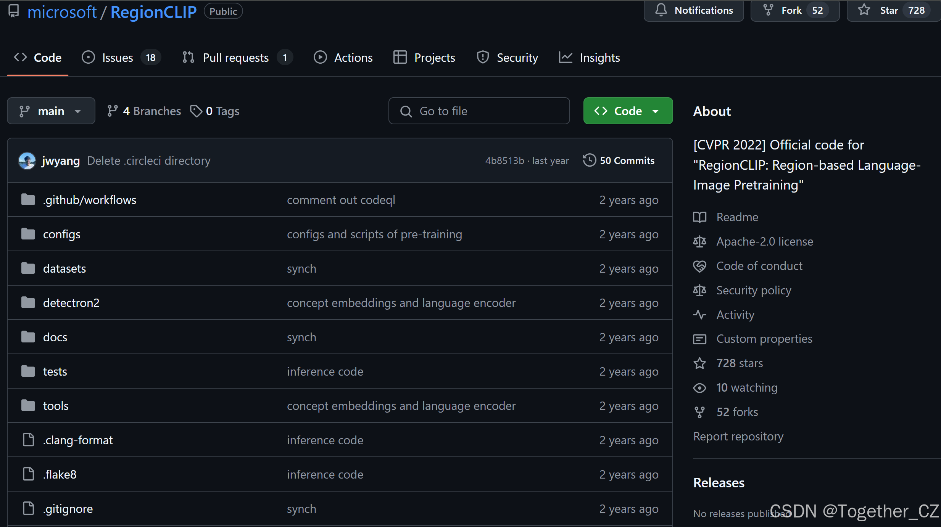Viewport: 941px width, 527px height.
Task: Click the Go to file search field
Action: click(479, 111)
